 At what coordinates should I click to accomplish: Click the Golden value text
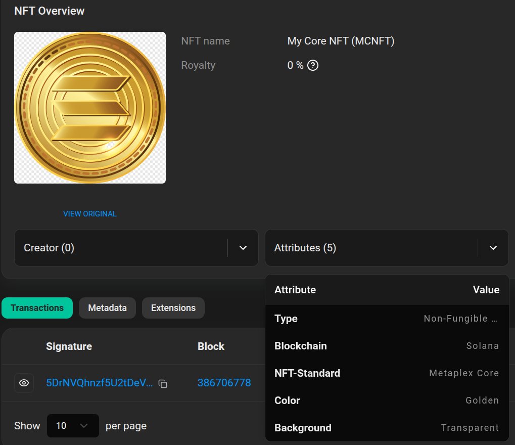(x=482, y=401)
